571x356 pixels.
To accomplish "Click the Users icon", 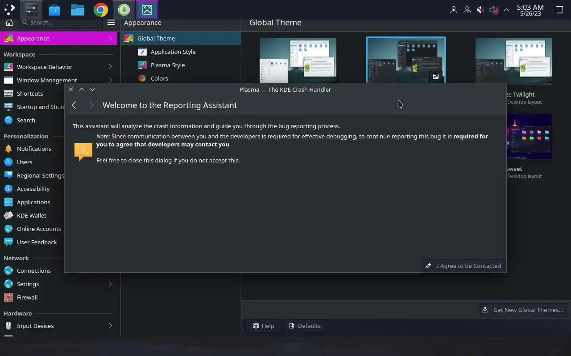I will coord(8,162).
